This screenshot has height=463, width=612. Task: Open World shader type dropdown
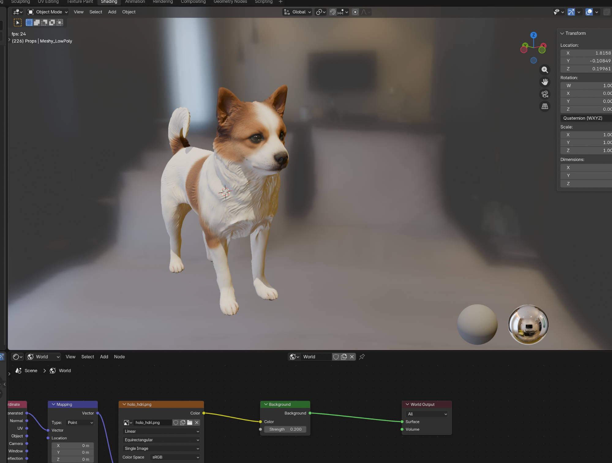[x=43, y=357]
